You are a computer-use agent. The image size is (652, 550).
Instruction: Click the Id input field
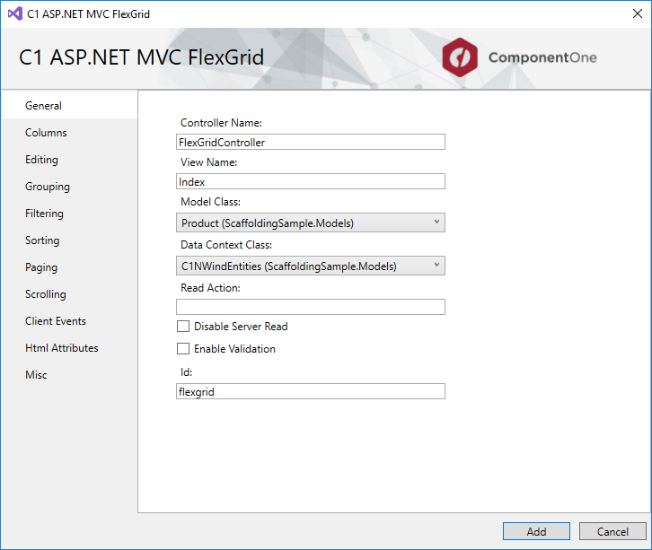click(x=310, y=391)
